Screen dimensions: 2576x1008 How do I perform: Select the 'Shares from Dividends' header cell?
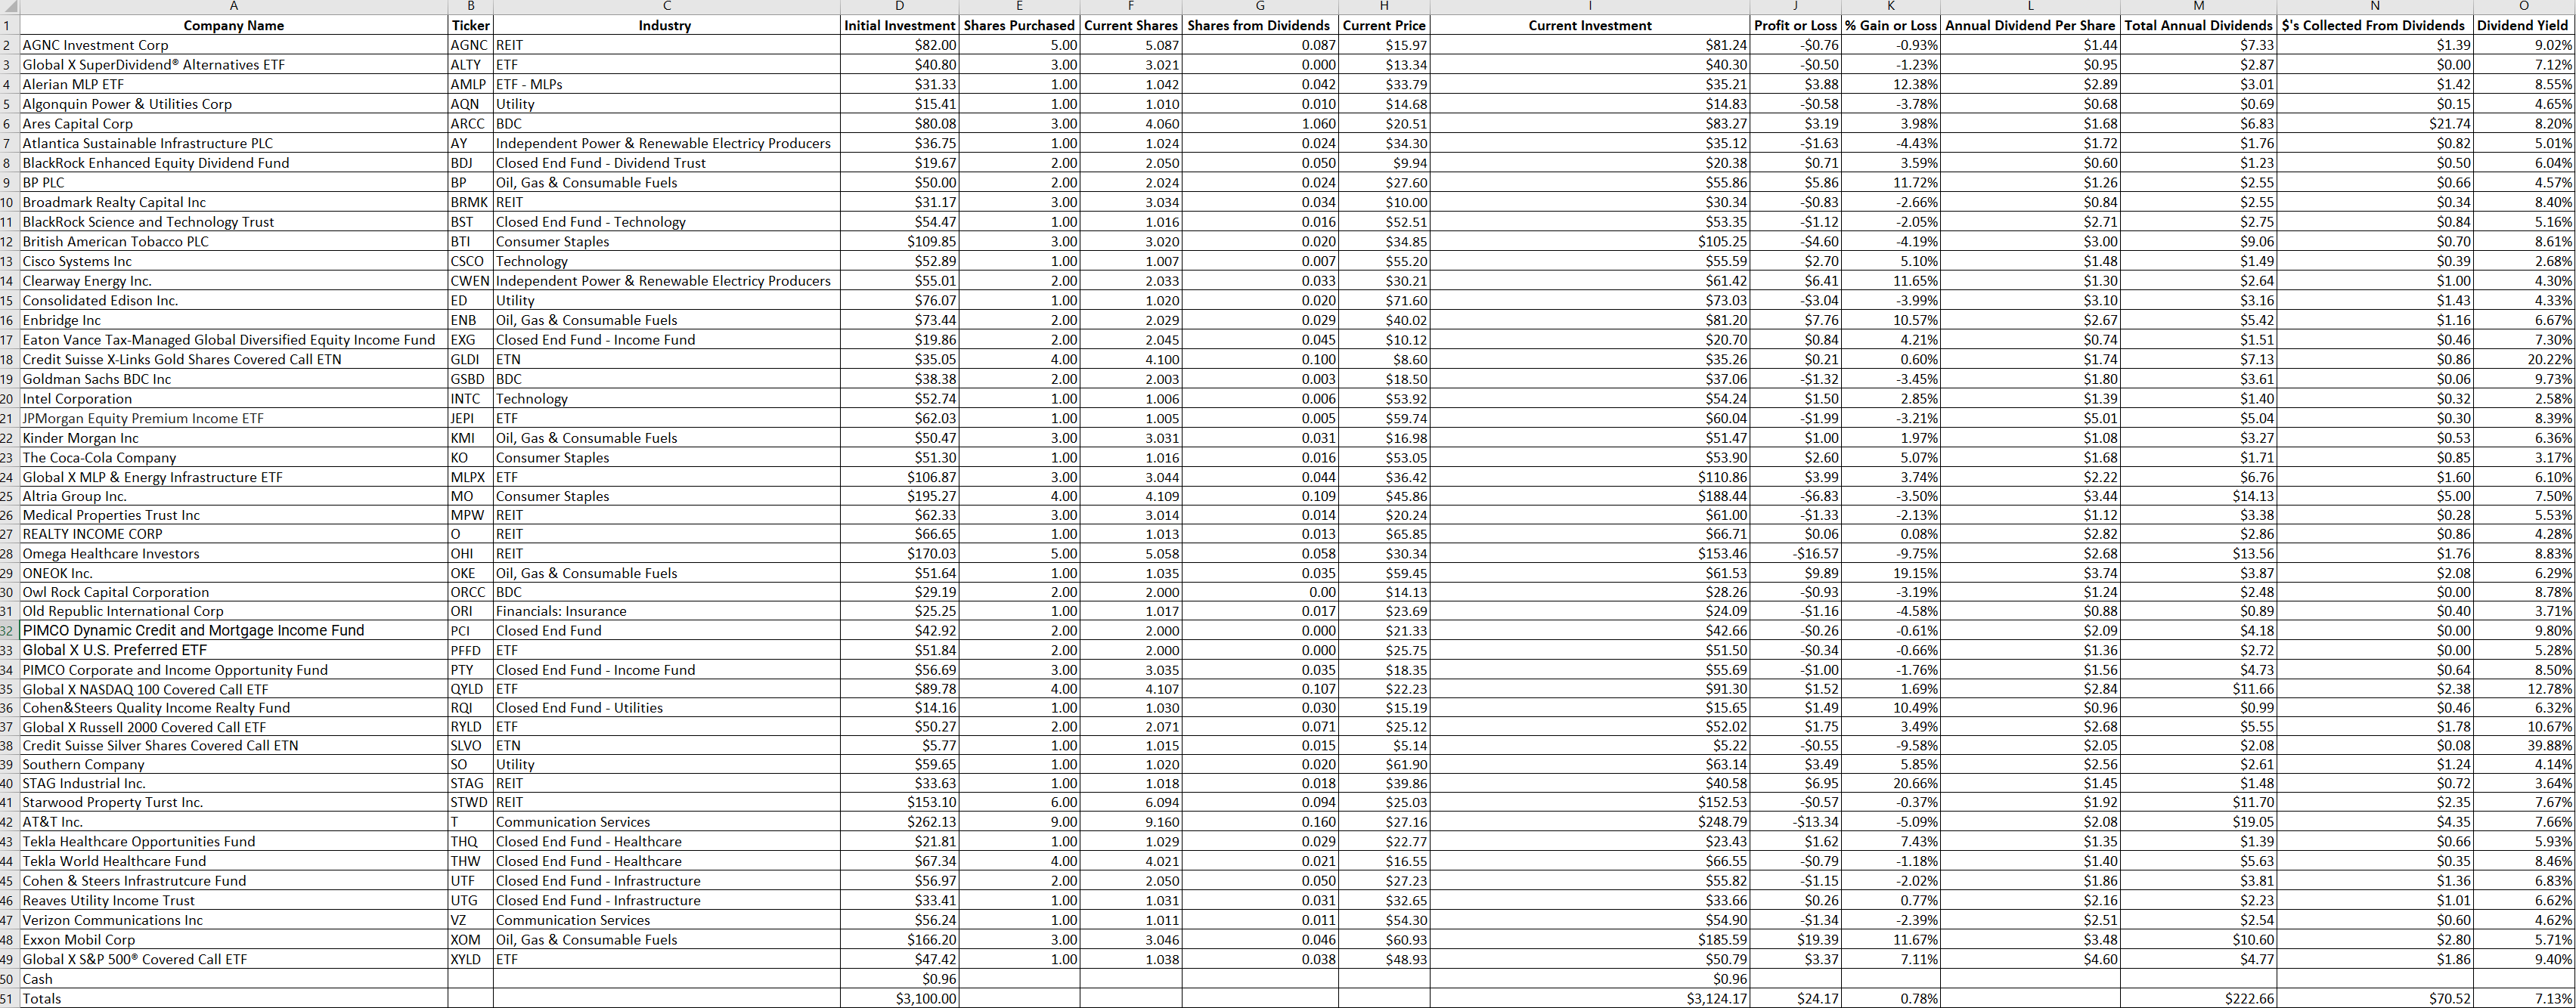pos(1260,25)
